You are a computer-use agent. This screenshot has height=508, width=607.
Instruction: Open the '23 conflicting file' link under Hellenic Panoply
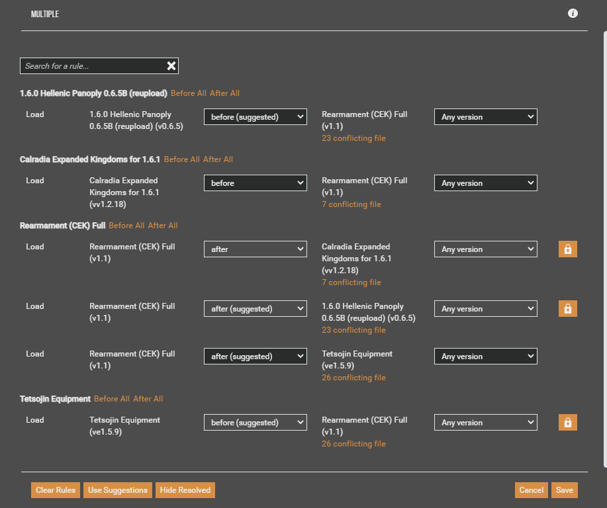pos(353,138)
